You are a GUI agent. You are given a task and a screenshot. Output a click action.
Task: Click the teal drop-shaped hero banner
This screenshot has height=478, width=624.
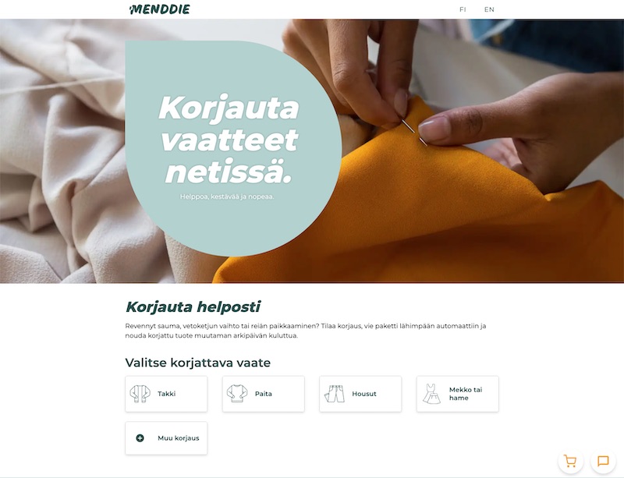(x=233, y=148)
